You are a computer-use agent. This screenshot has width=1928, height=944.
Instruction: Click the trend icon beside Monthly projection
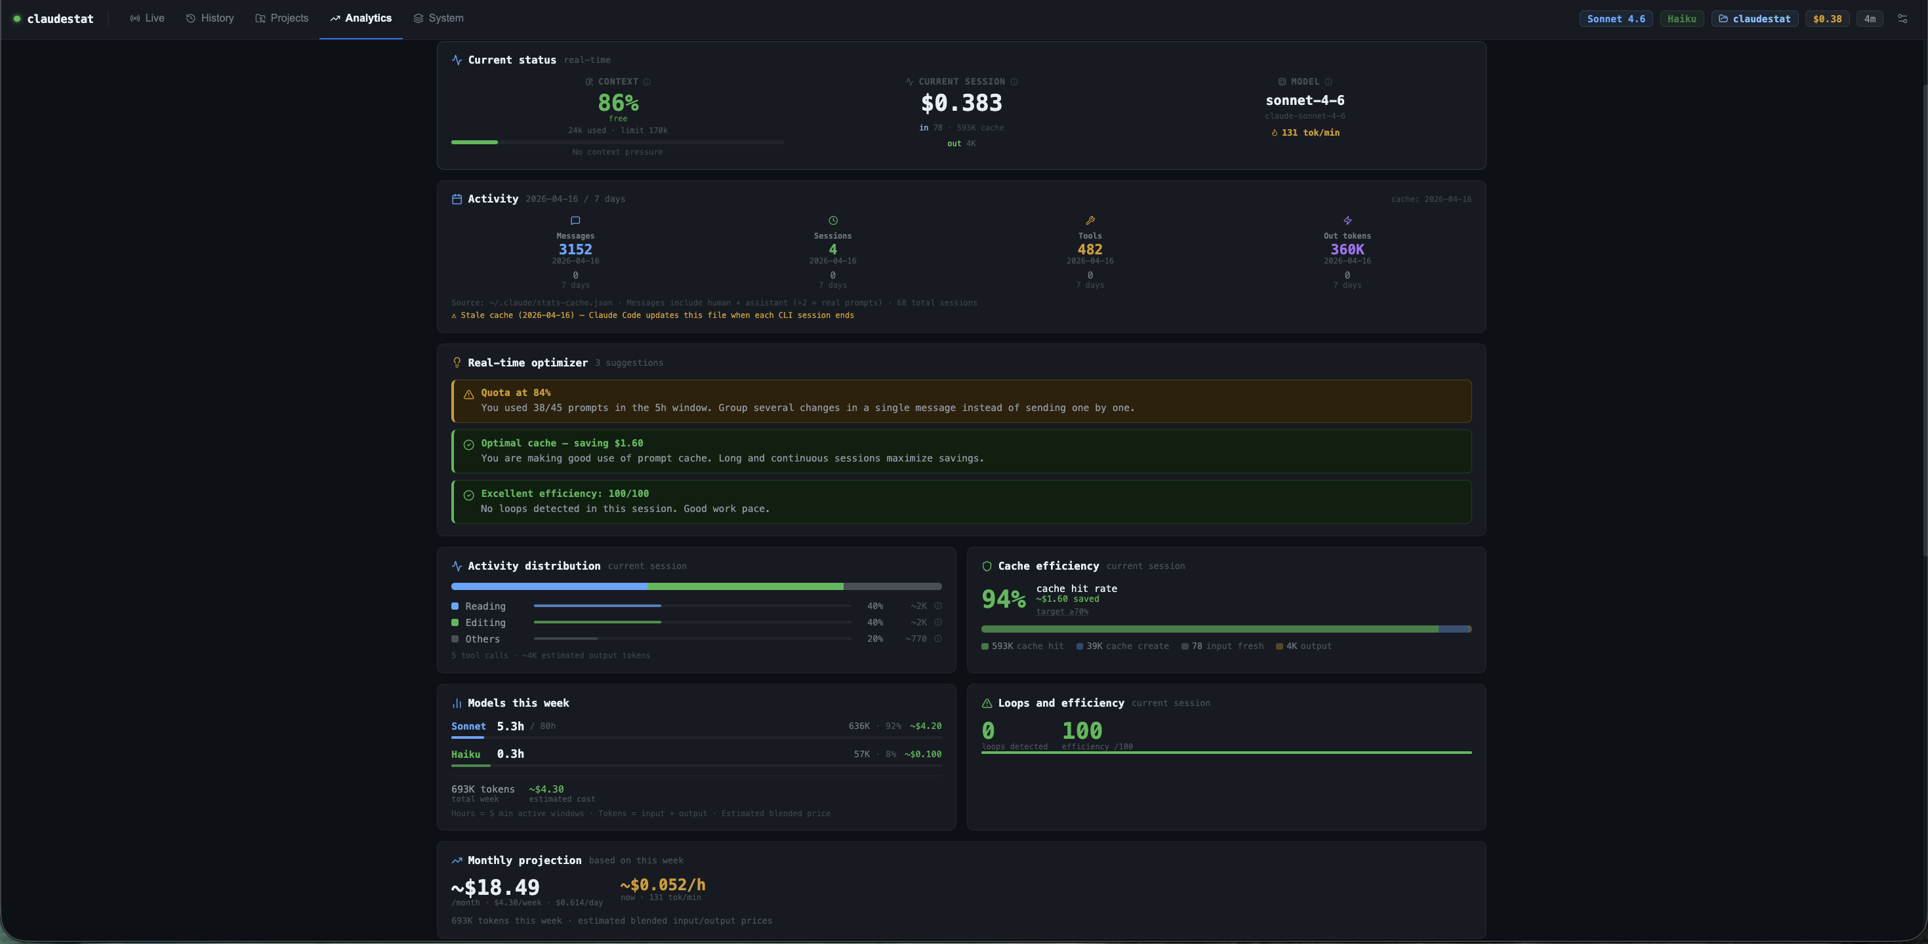point(457,860)
